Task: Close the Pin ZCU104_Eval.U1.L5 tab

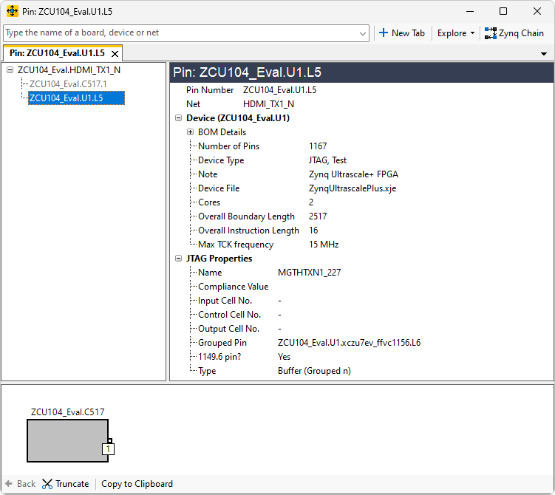Action: coord(115,54)
